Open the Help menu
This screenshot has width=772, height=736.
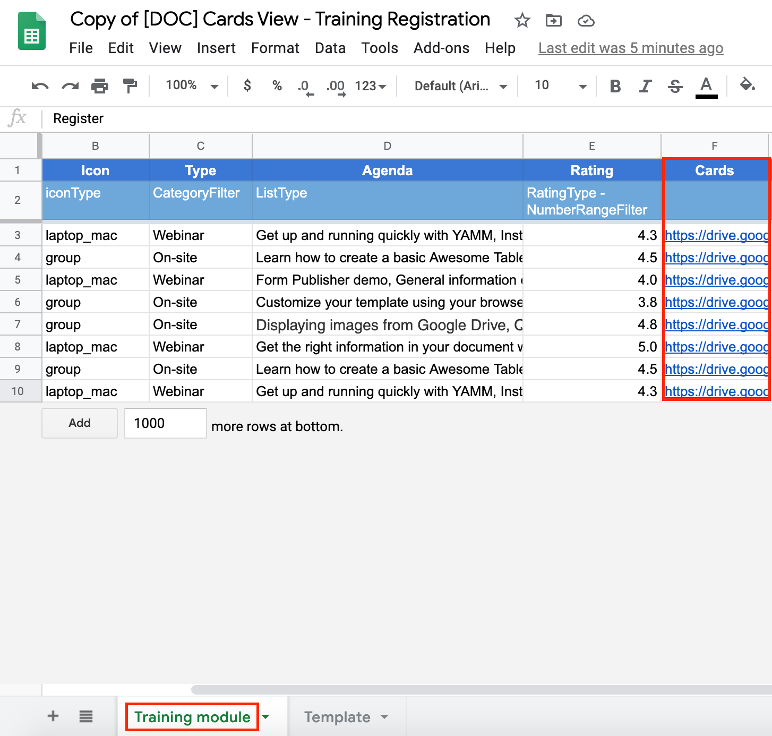pos(500,48)
